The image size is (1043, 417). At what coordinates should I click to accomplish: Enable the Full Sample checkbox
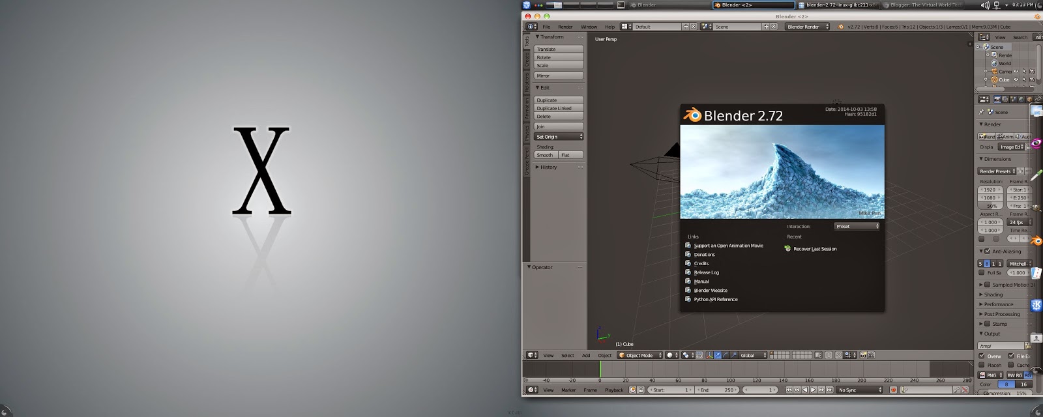[x=982, y=272]
